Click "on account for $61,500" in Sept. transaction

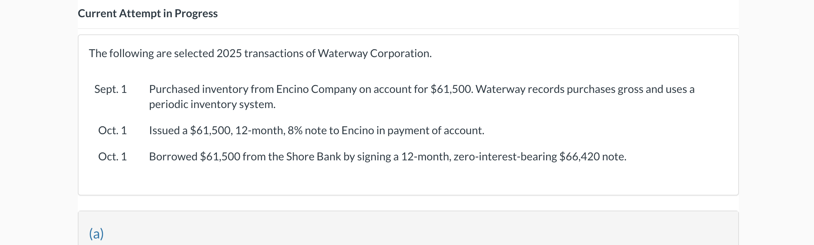click(x=416, y=89)
